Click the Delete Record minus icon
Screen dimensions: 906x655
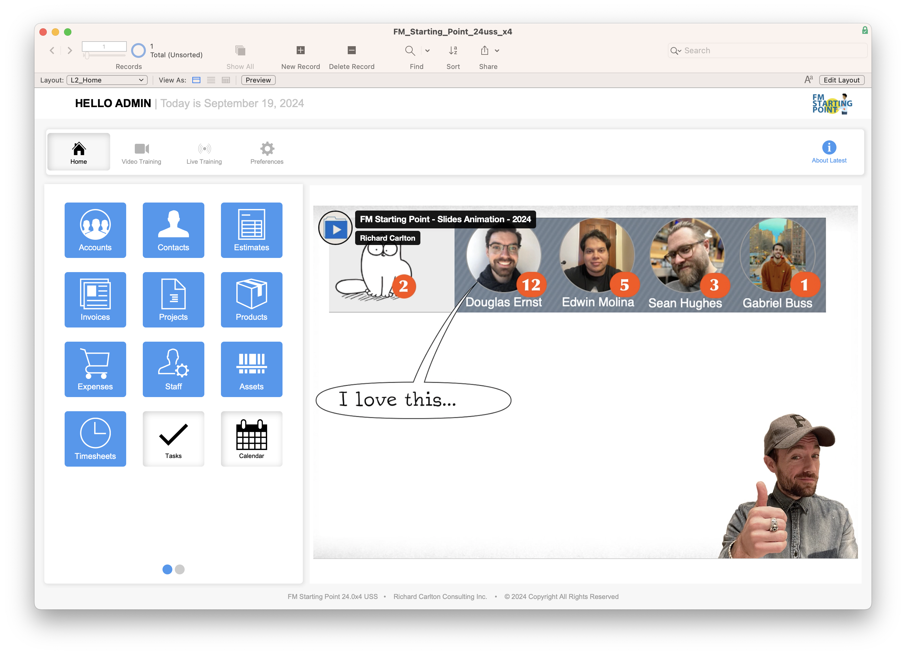(x=351, y=50)
